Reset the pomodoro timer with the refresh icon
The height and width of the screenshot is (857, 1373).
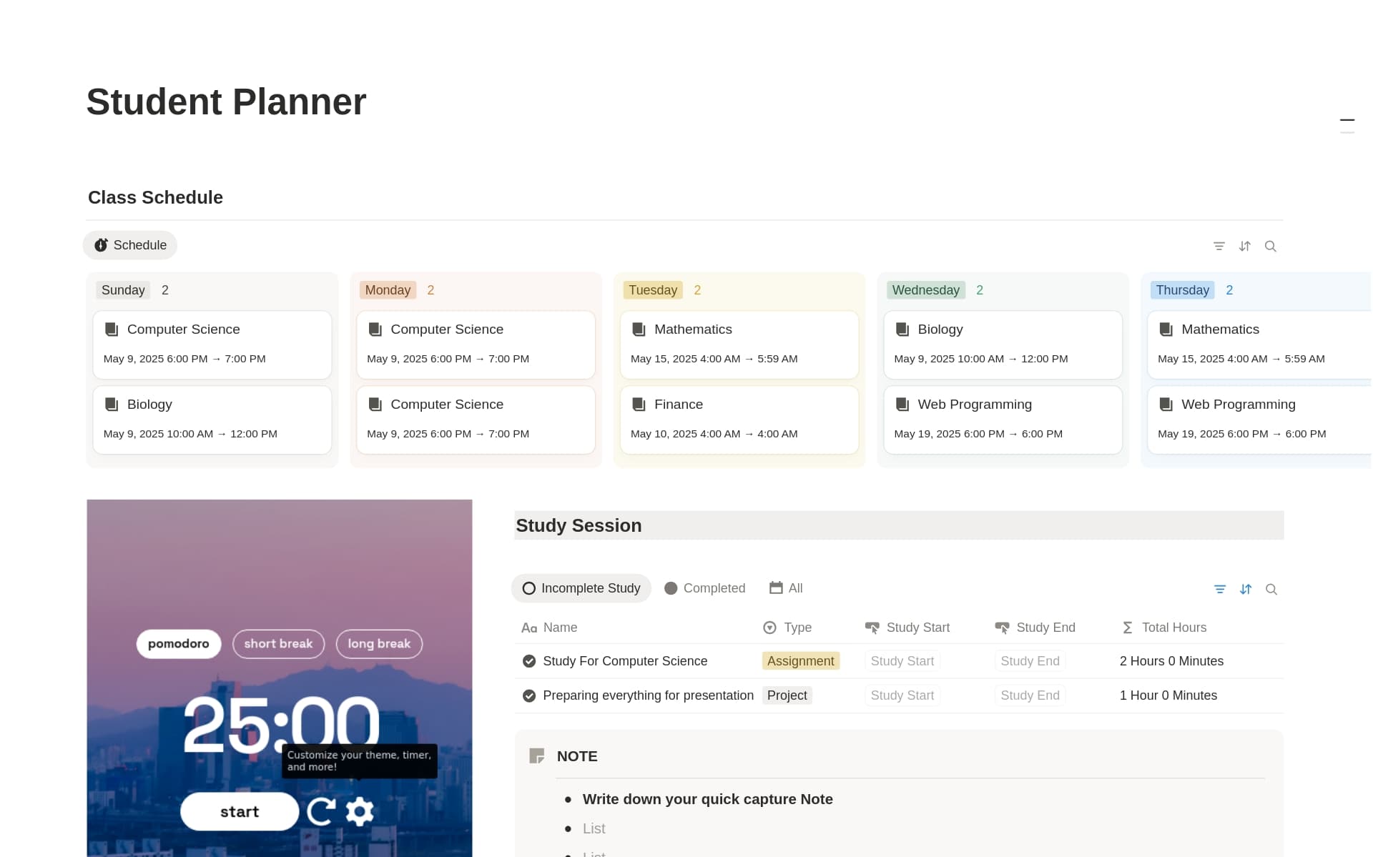(x=321, y=811)
